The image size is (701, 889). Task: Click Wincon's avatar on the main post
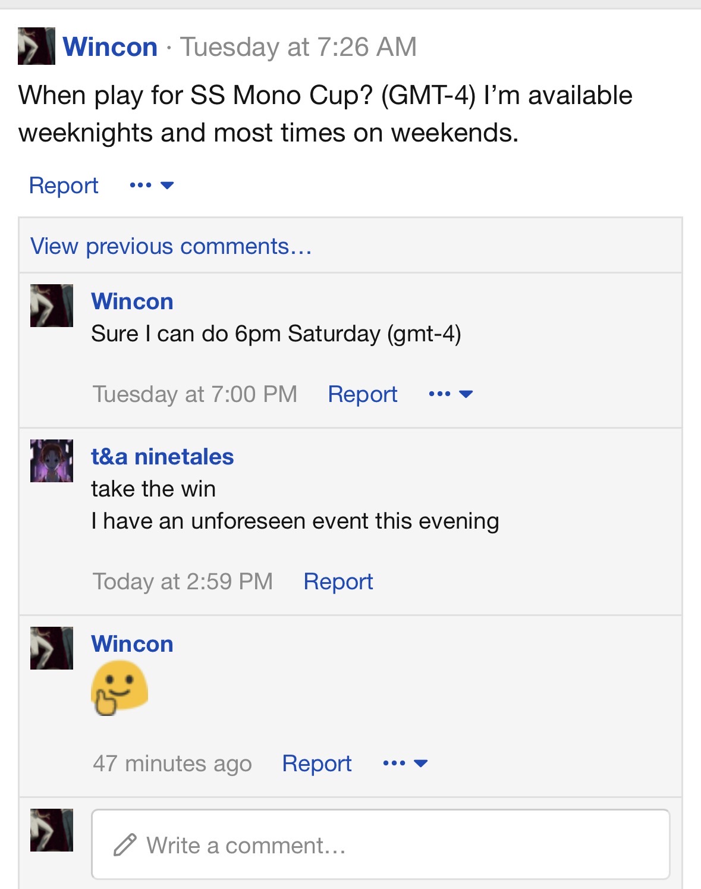(x=36, y=46)
